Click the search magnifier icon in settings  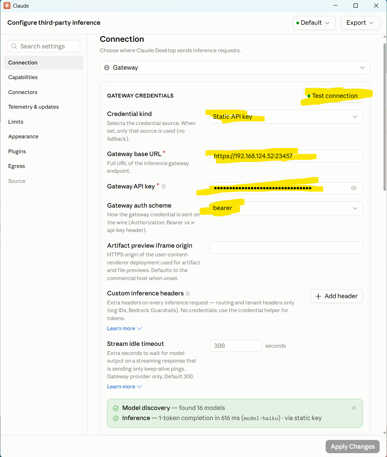pyautogui.click(x=14, y=46)
